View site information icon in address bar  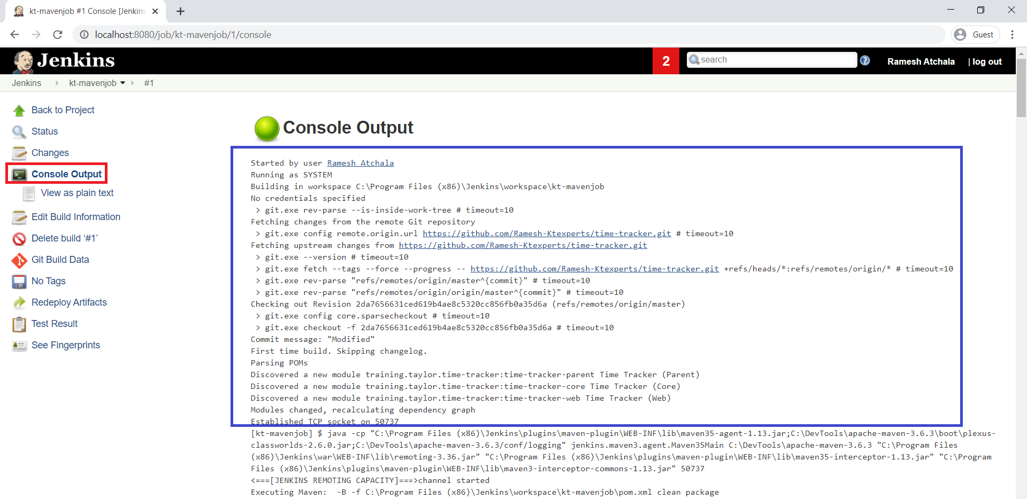[x=84, y=35]
